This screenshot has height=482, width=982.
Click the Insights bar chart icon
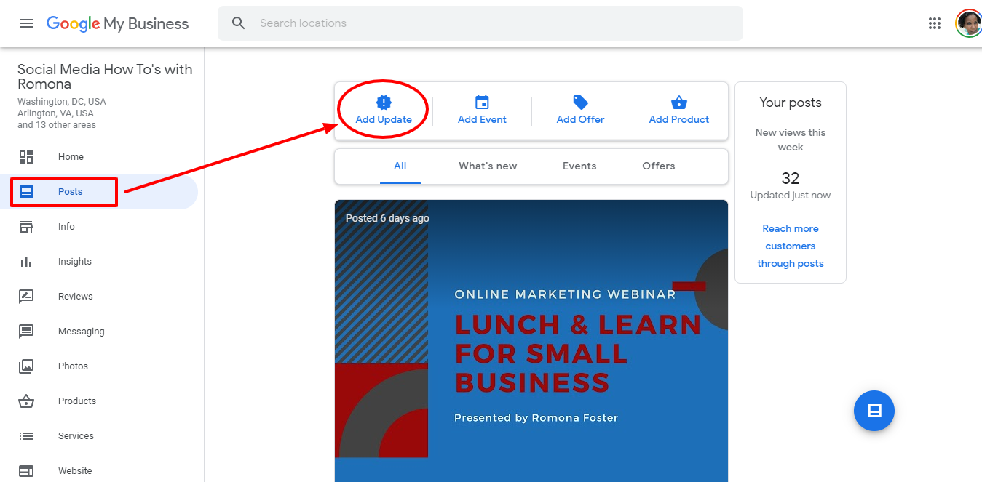pyautogui.click(x=26, y=262)
